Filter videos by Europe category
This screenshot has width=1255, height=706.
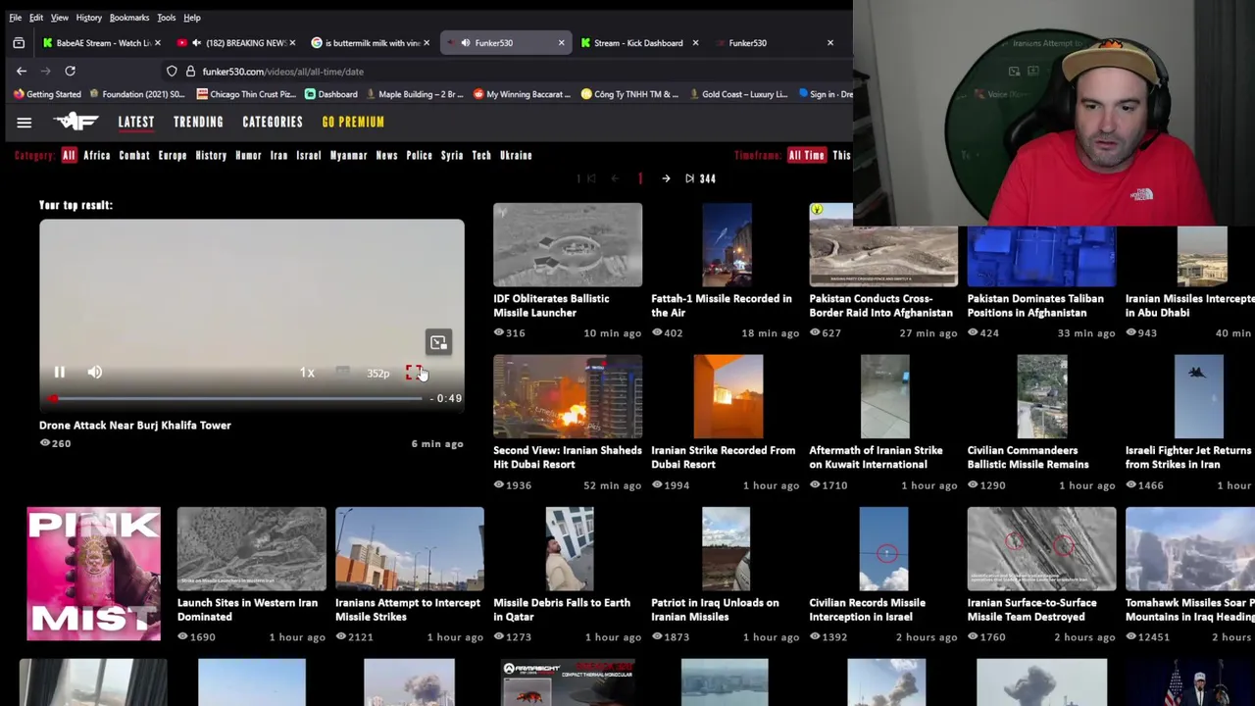coord(173,155)
